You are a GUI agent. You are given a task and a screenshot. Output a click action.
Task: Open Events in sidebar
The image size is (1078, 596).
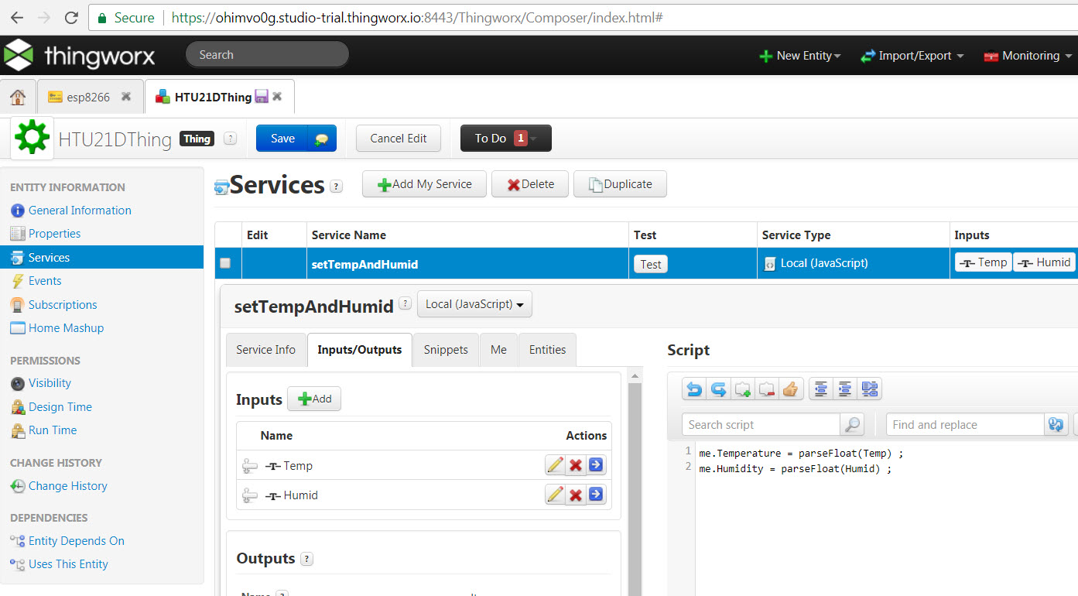point(45,281)
